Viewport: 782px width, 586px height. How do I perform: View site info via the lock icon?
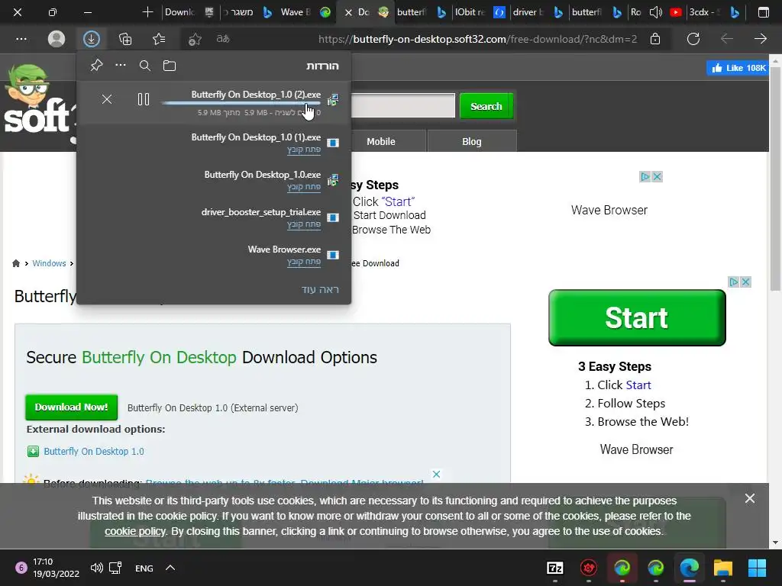pos(655,39)
